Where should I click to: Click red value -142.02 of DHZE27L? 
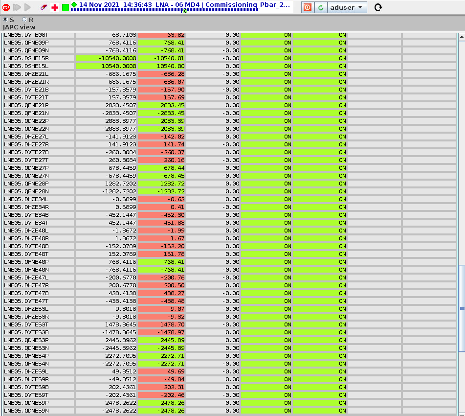coord(161,137)
